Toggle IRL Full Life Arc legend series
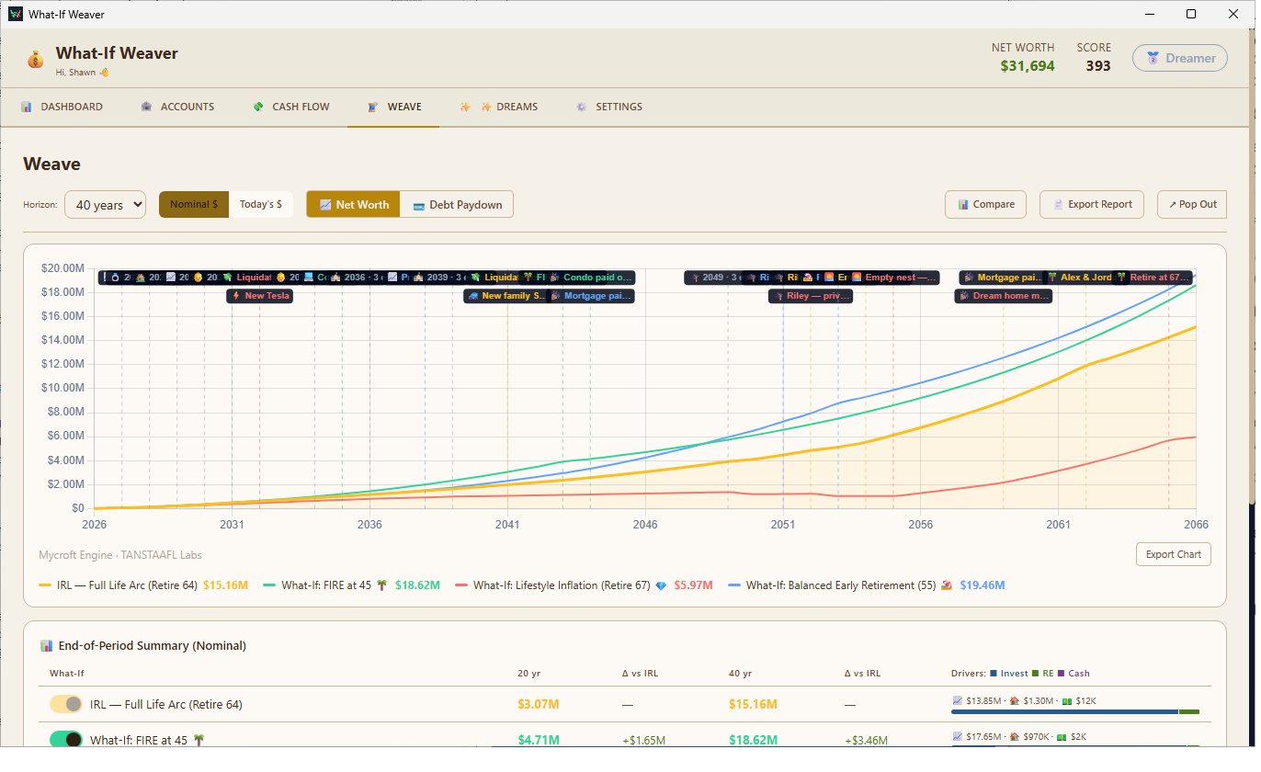This screenshot has width=1261, height=772. (x=143, y=585)
